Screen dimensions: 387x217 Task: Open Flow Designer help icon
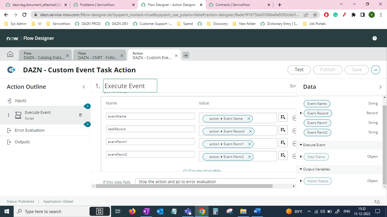pos(375,38)
